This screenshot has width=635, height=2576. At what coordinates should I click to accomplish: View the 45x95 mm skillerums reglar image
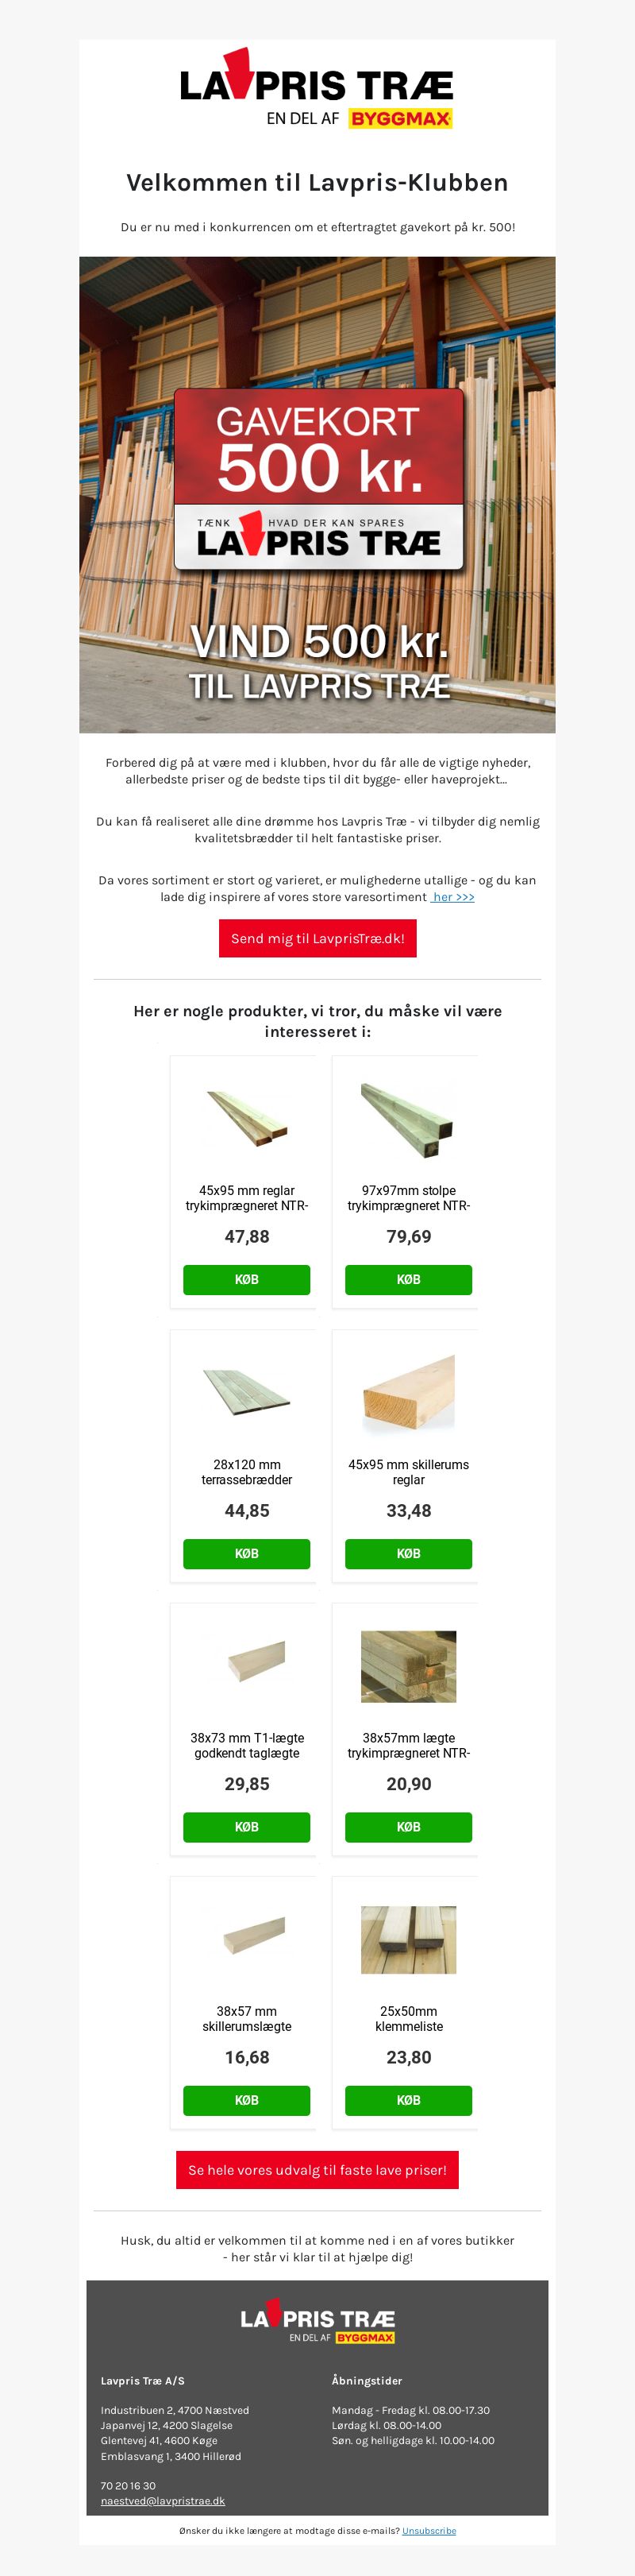click(x=408, y=1393)
